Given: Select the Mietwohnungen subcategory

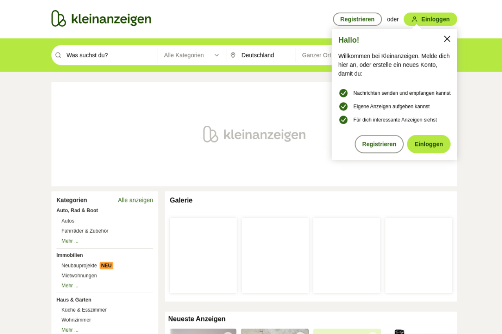Looking at the screenshot, I should 79,276.
